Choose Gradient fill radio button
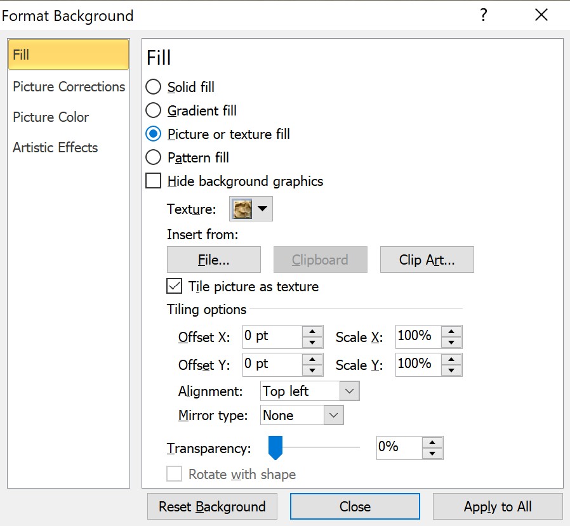The width and height of the screenshot is (570, 526). click(154, 110)
